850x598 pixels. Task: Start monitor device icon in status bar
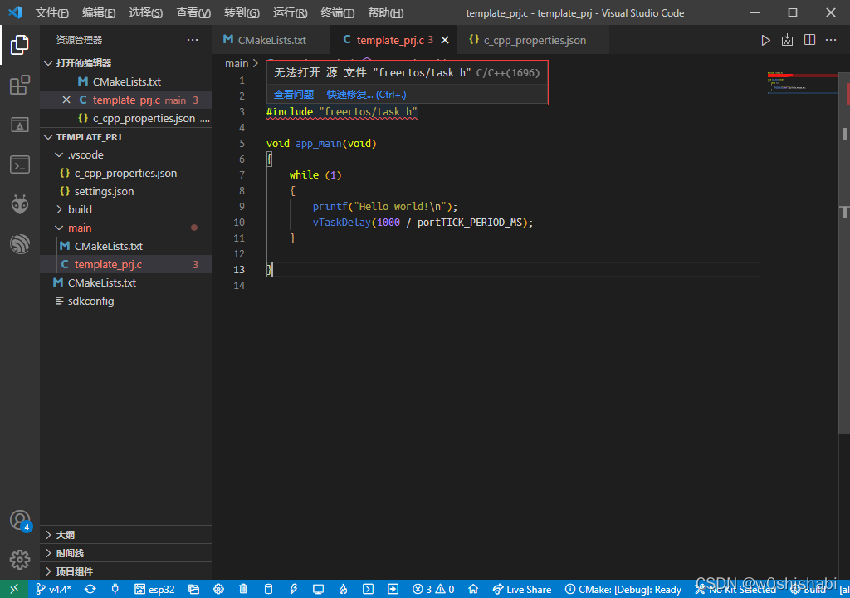point(318,589)
